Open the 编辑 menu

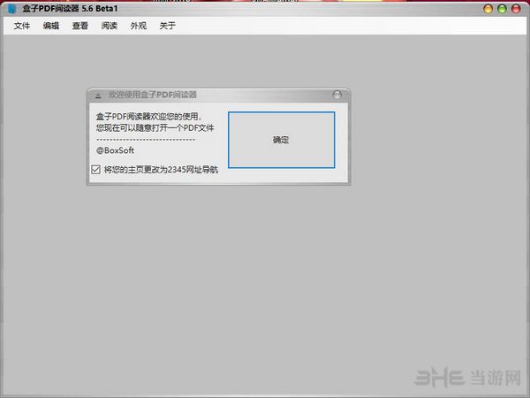(x=51, y=26)
